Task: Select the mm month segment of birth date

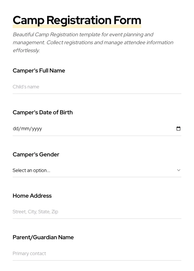Action: [25, 129]
